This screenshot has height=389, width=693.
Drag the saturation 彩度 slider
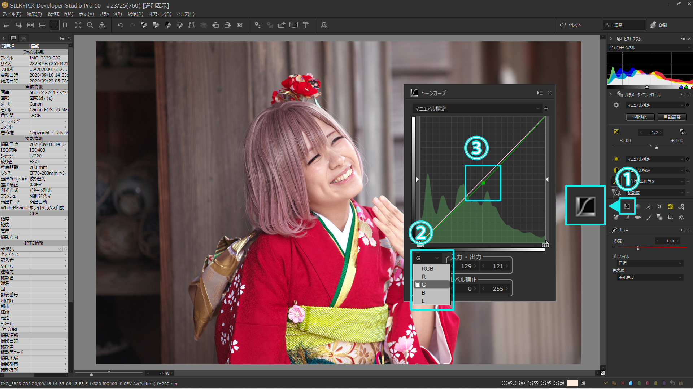tap(637, 247)
